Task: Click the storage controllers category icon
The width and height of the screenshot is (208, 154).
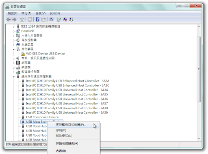Action: 18,40
